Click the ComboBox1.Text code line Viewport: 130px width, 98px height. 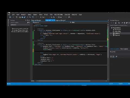(x=47, y=61)
